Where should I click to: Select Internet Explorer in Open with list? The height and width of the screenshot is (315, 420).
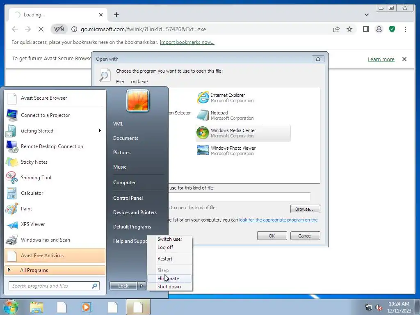pos(243,98)
